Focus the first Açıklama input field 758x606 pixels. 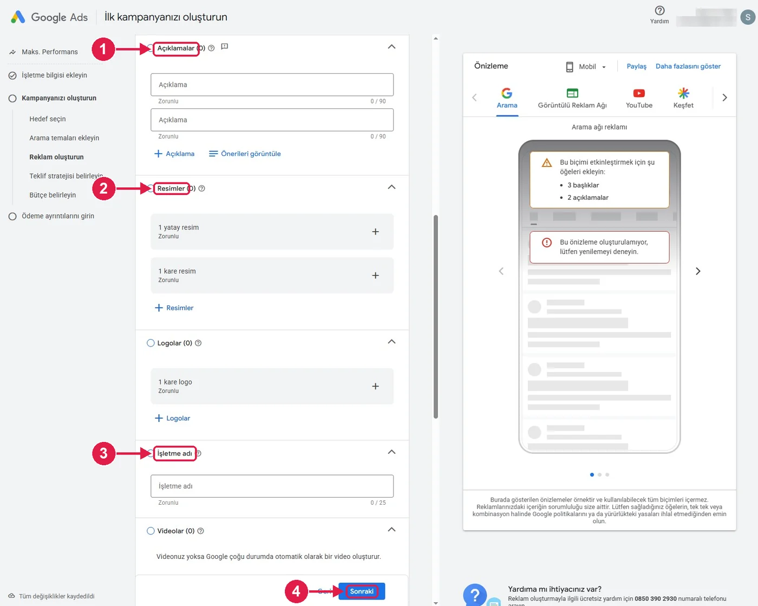click(272, 85)
